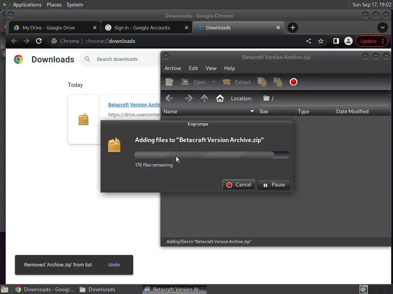This screenshot has height=294, width=393.
Task: Bookmark this page with star icon
Action: [x=321, y=41]
